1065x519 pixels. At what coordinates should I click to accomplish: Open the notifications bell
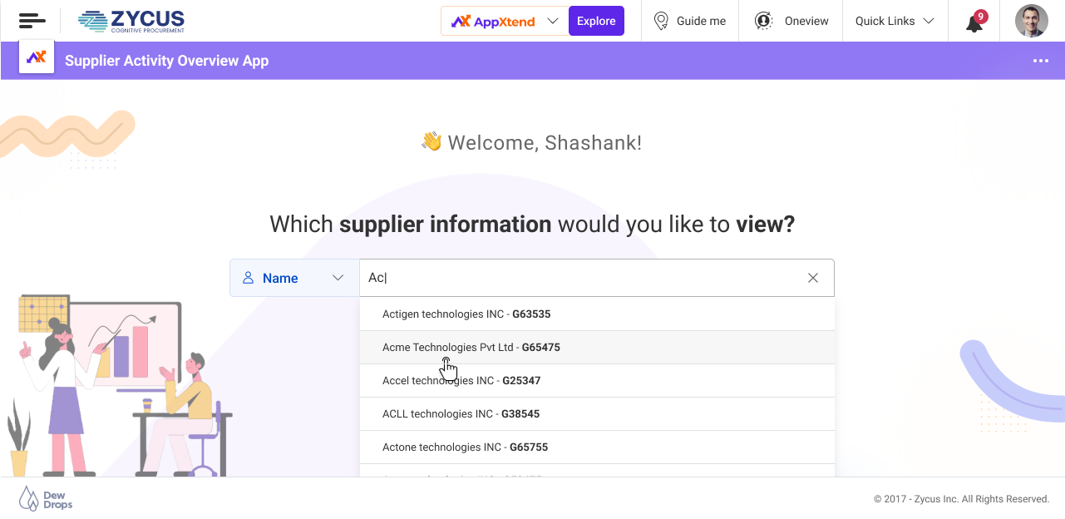point(974,22)
